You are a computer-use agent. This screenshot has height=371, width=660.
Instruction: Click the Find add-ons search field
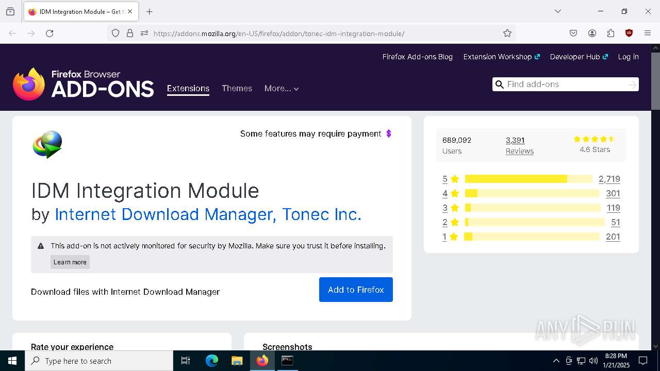pos(566,85)
